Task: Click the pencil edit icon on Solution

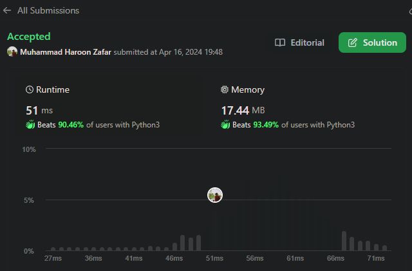Action: tap(352, 42)
